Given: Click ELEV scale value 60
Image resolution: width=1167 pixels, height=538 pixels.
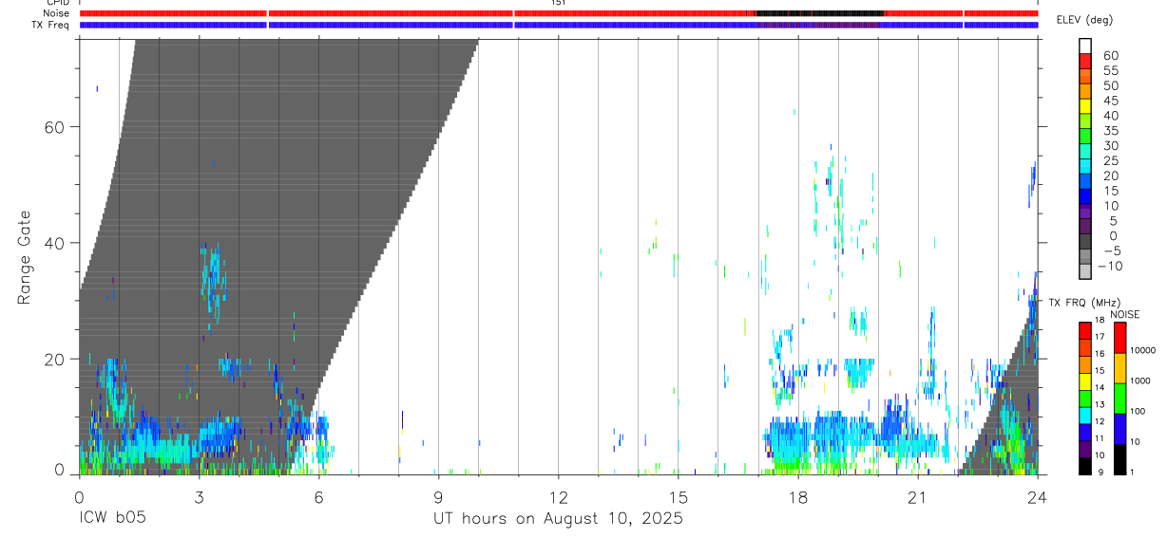Looking at the screenshot, I should (x=1110, y=55).
